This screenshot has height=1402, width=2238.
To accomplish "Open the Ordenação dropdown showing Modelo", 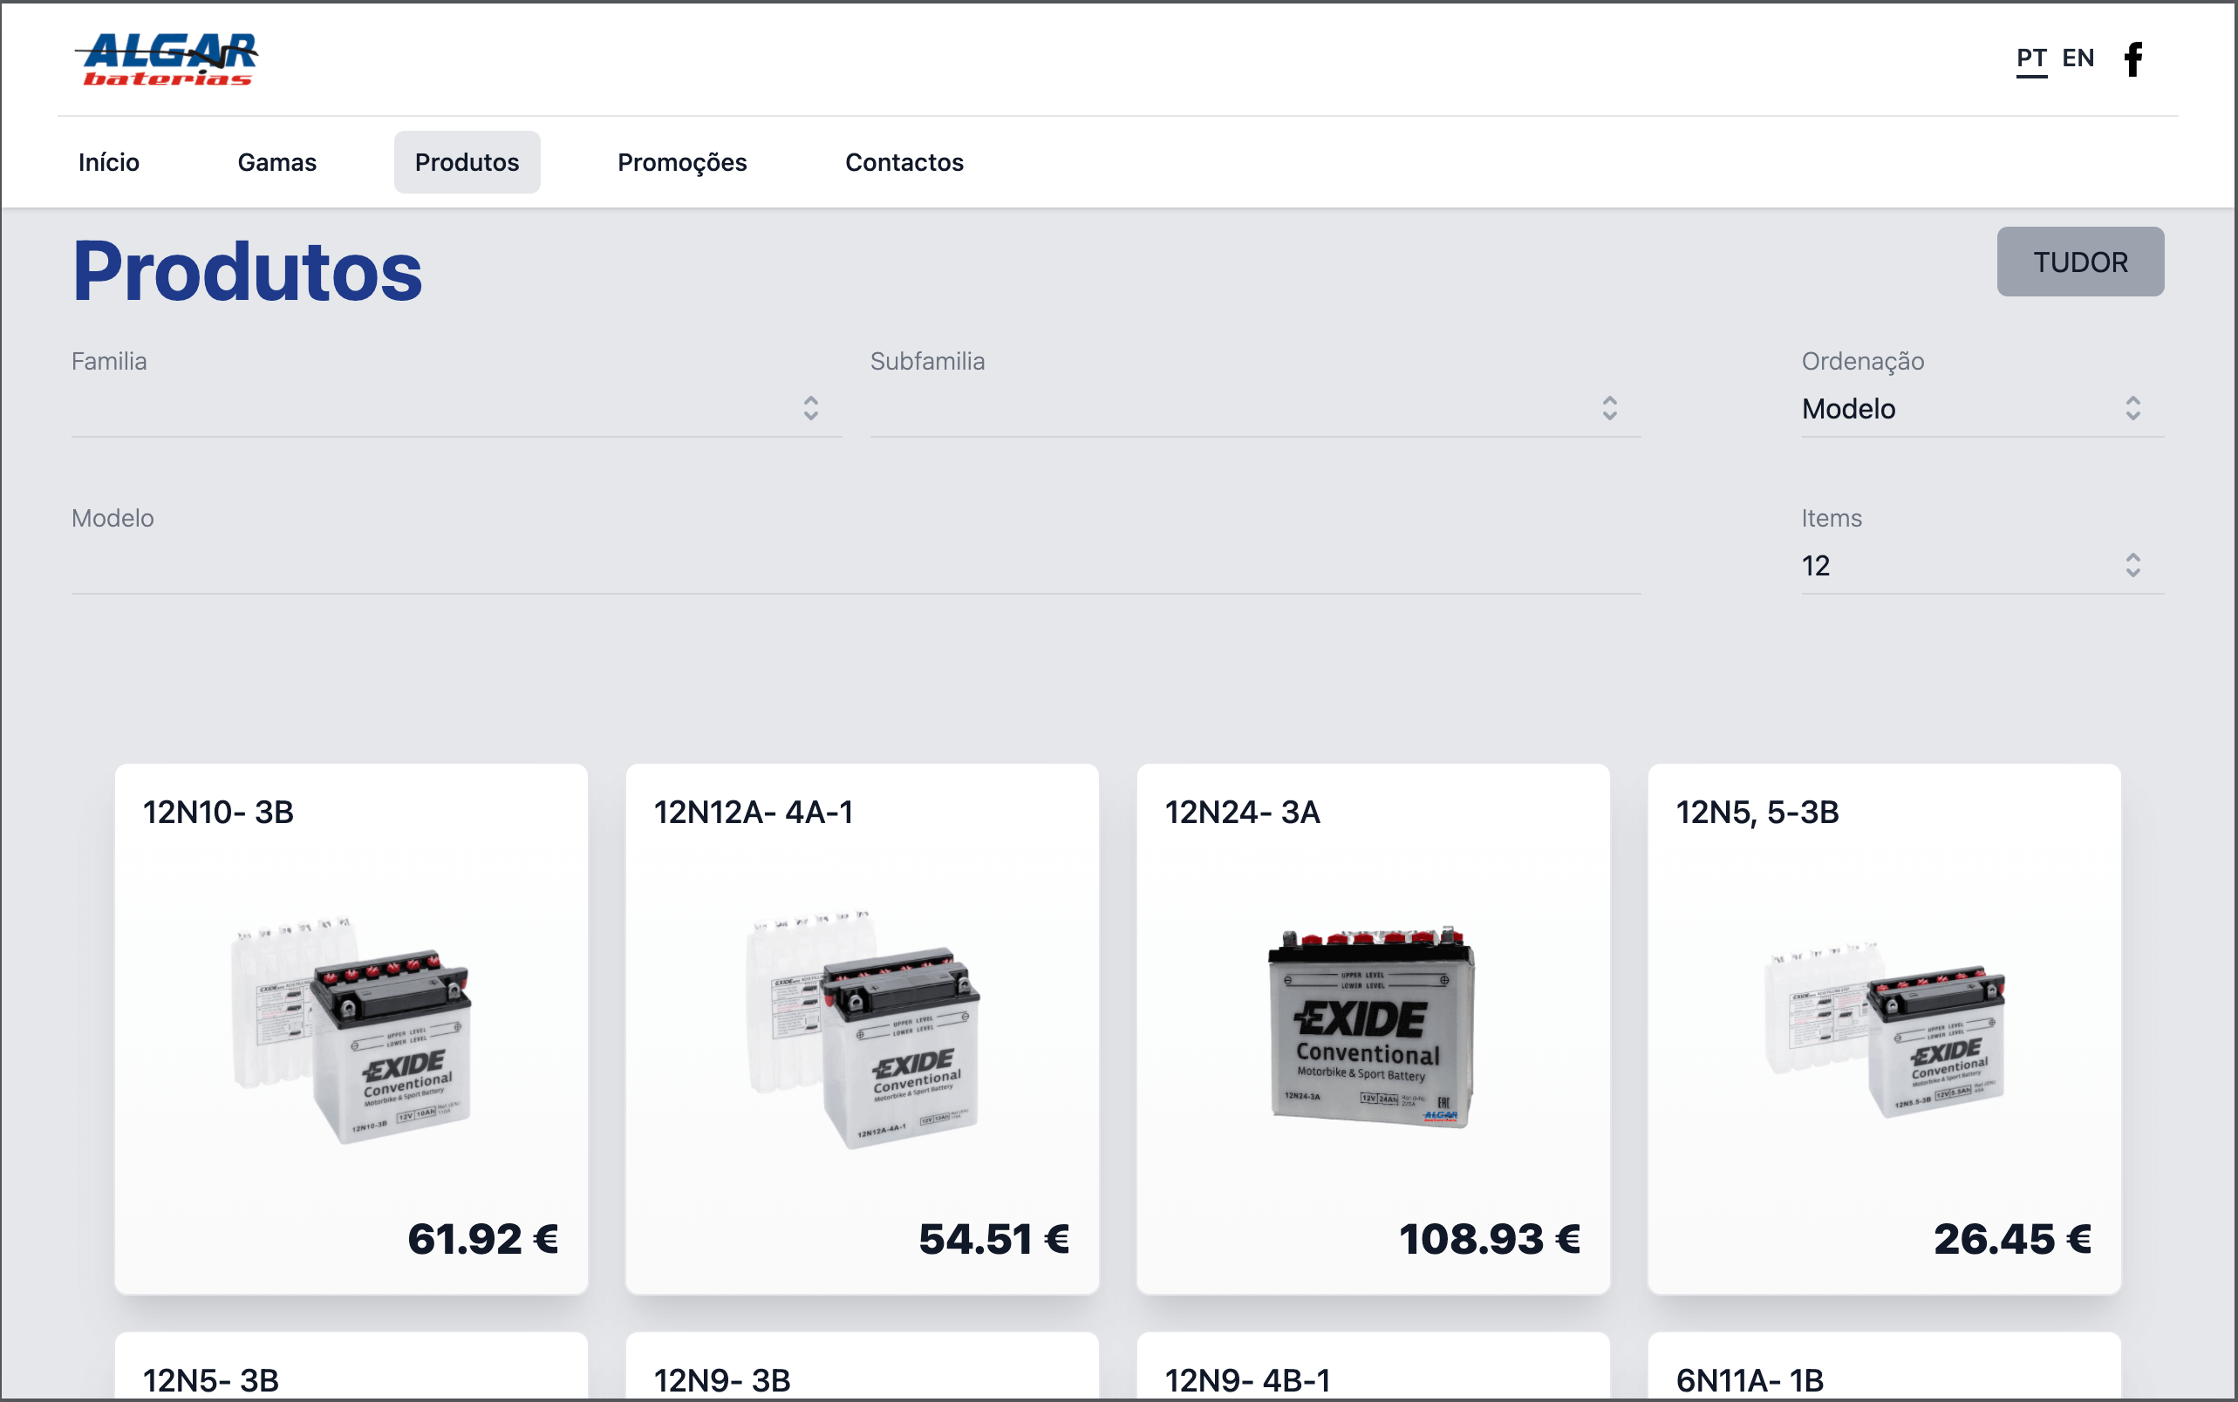I will tap(1983, 408).
